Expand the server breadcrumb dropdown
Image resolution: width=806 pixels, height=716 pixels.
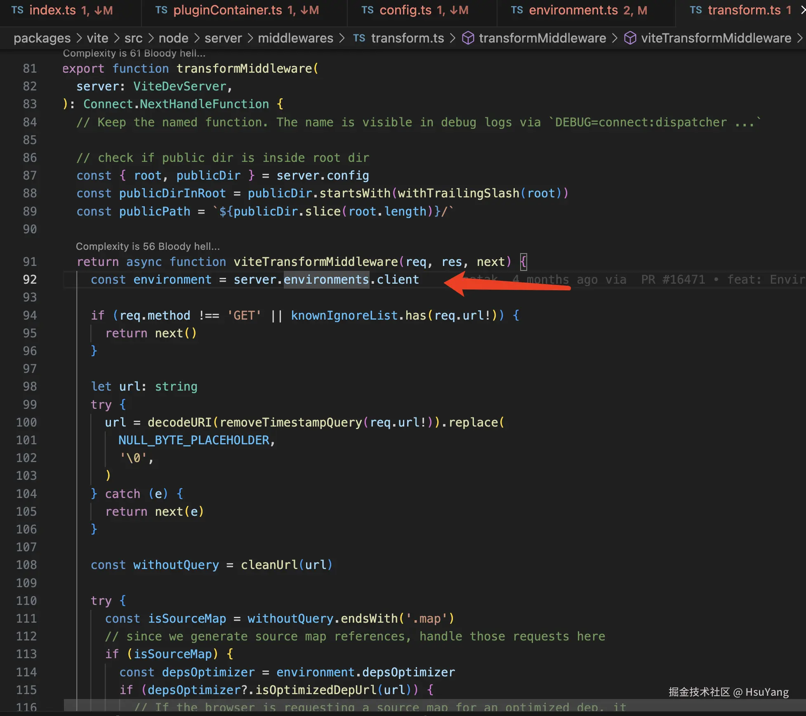click(x=223, y=38)
